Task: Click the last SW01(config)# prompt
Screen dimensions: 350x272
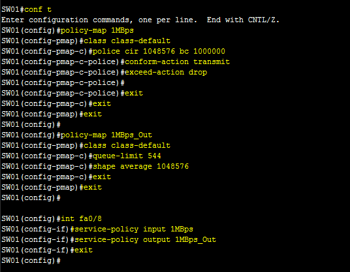Action: (31, 261)
